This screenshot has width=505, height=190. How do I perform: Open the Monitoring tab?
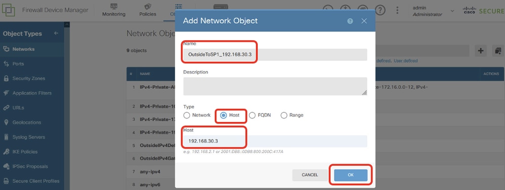pyautogui.click(x=114, y=10)
